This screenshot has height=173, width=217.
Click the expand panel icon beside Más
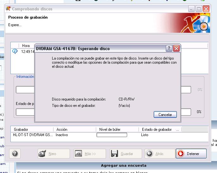point(78,153)
